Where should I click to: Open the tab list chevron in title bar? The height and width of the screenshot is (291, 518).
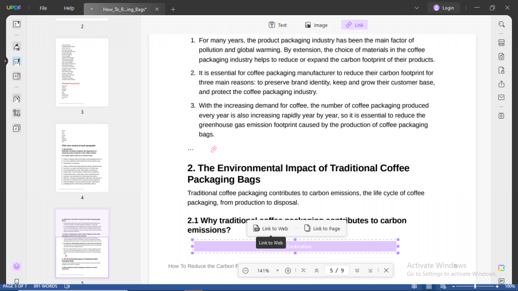tap(416, 8)
